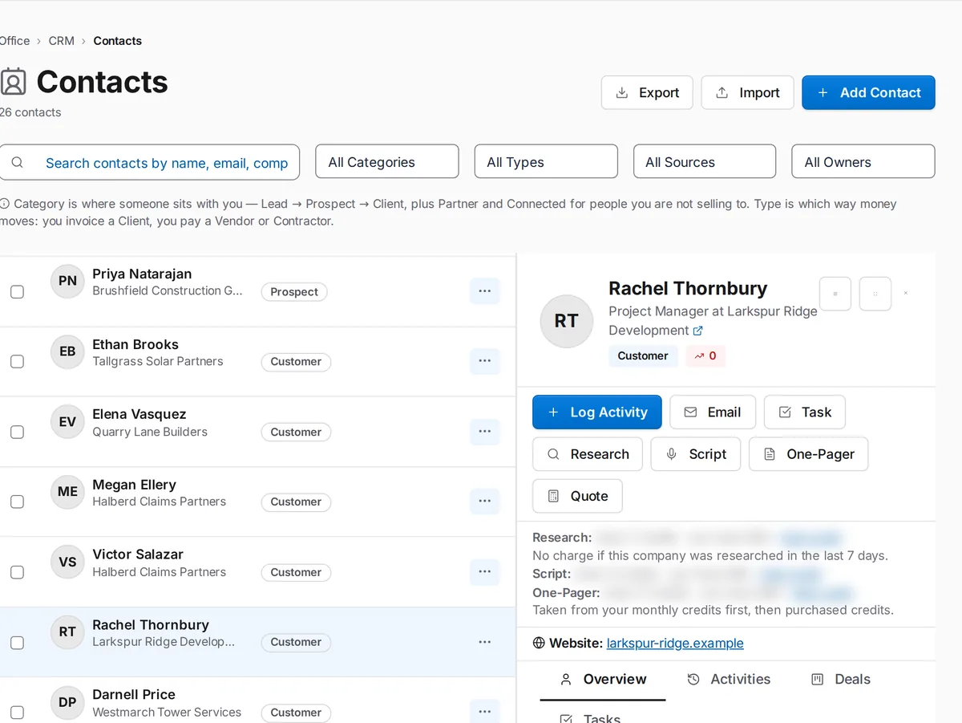Click the globe icon next to Website
This screenshot has width=962, height=723.
[x=539, y=643]
